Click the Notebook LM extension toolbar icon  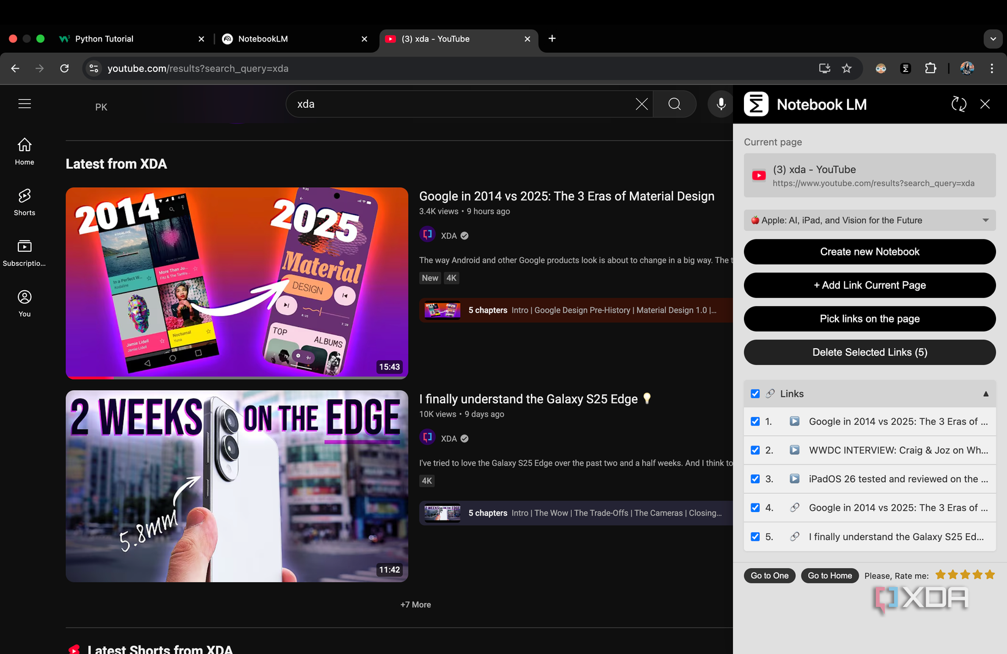click(905, 68)
